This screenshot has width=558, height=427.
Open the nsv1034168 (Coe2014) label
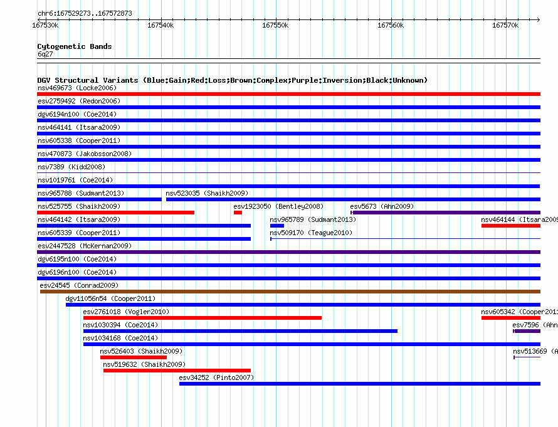(120, 338)
